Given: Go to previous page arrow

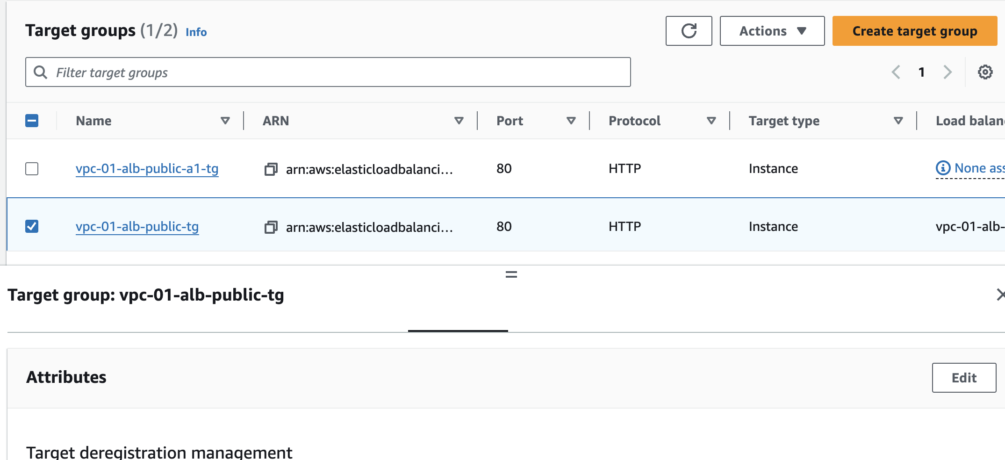Looking at the screenshot, I should coord(896,72).
